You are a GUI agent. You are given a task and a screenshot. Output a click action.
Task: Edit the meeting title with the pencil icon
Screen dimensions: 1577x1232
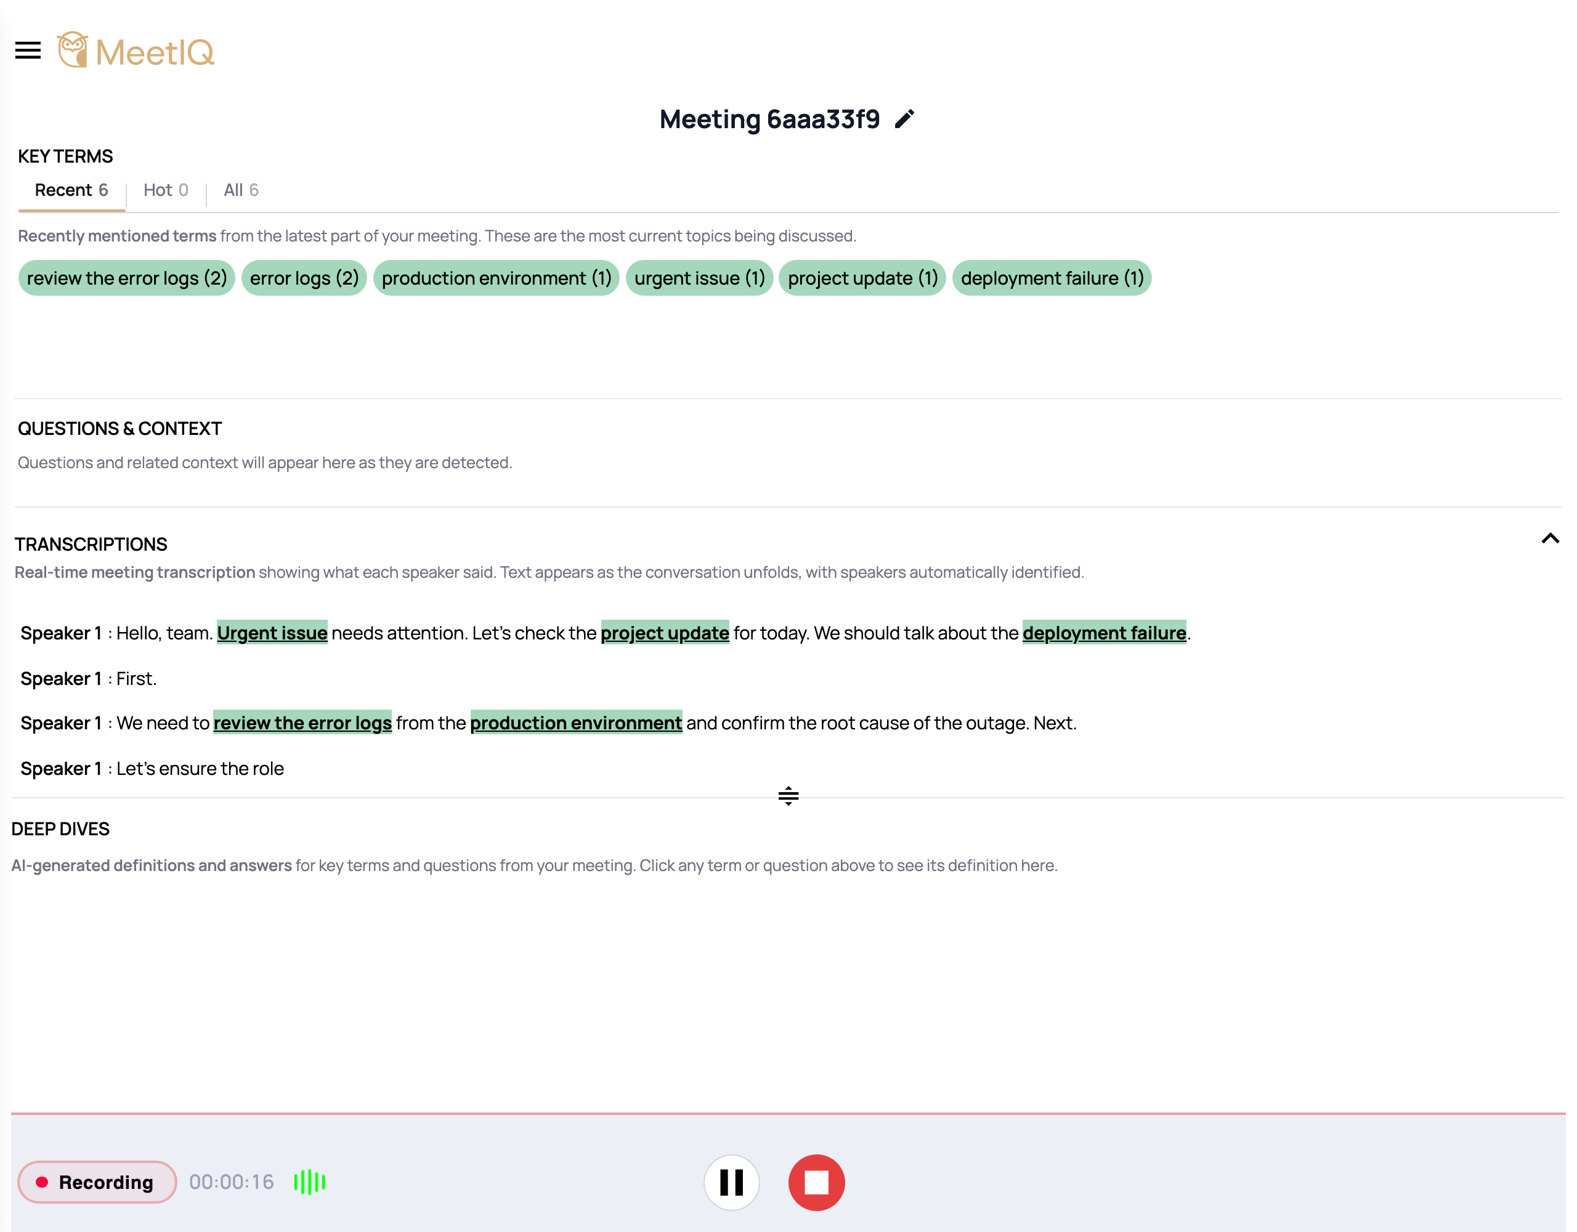(x=904, y=119)
